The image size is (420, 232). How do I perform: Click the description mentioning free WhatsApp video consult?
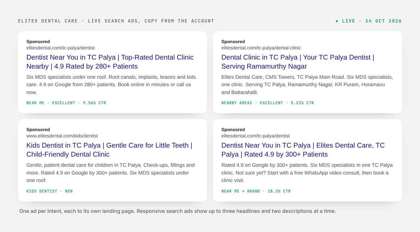(307, 173)
